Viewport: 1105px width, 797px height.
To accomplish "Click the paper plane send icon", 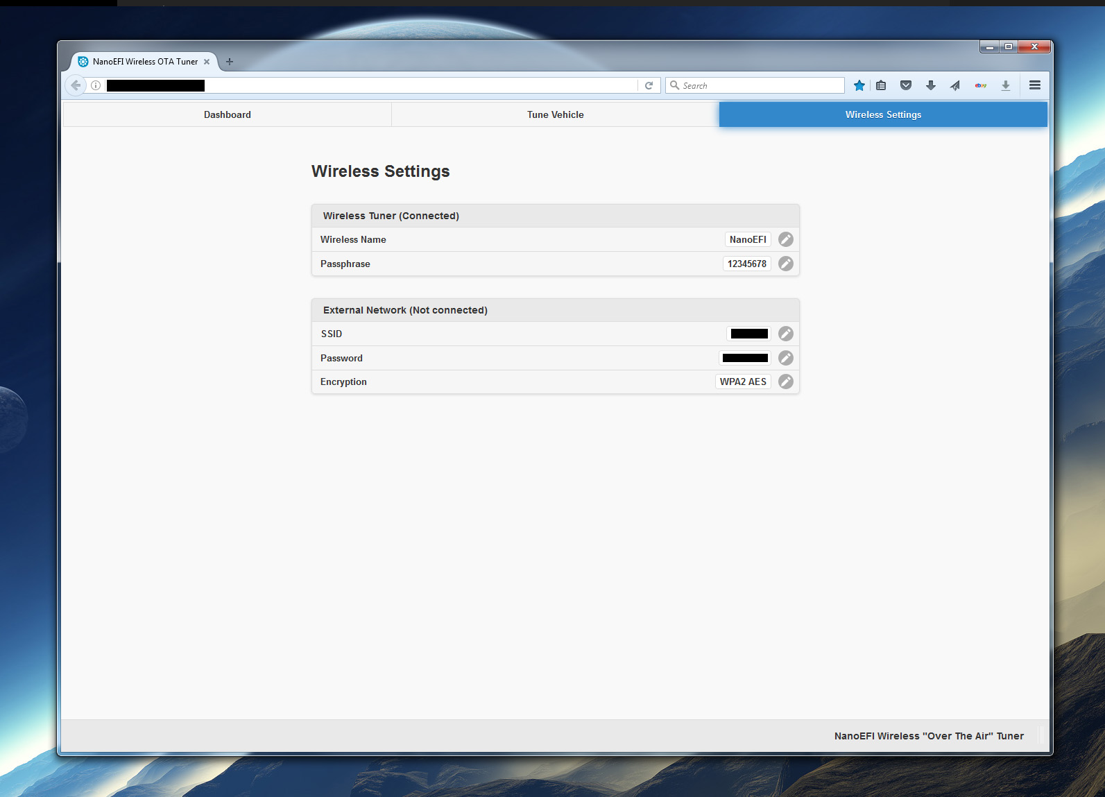I will (x=955, y=85).
